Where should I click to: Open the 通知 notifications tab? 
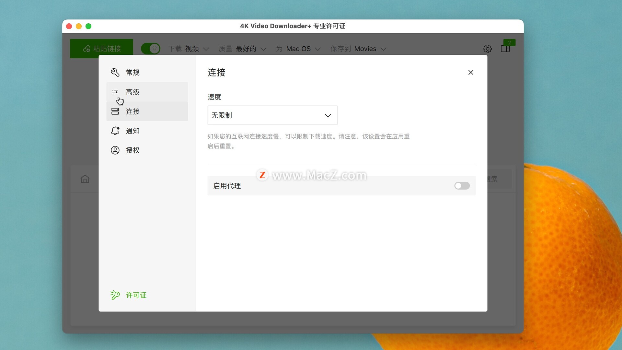(147, 131)
